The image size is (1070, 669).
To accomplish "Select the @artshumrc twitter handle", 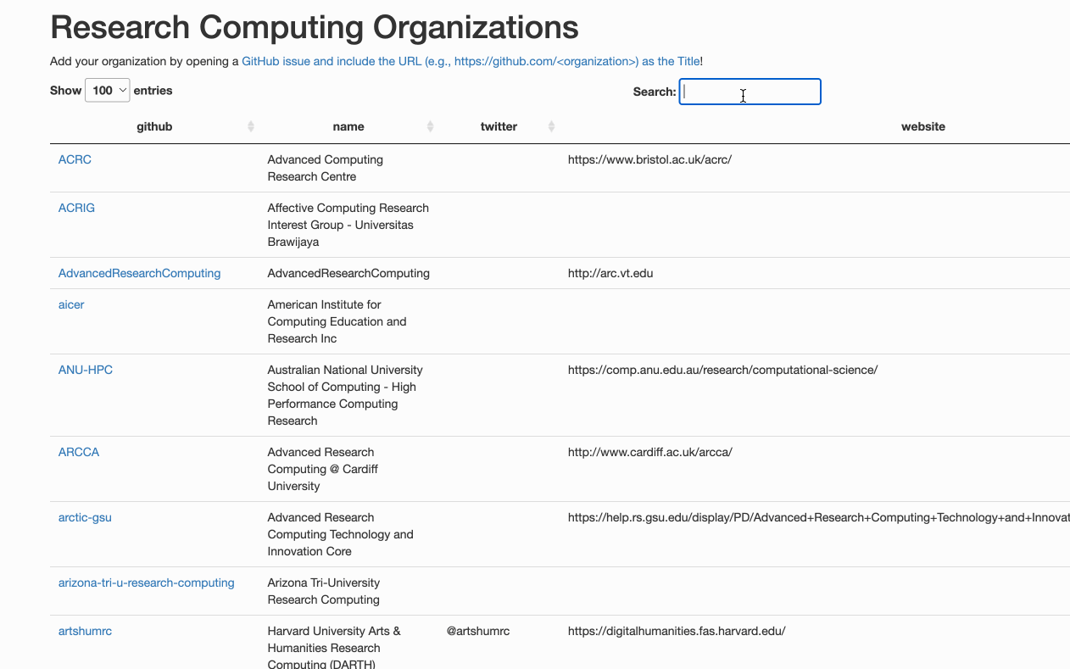I will point(478,631).
